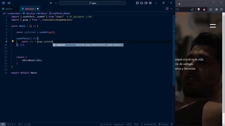This screenshot has width=225, height=126.
Task: Click the VS Code logo icon
Action: [x=3, y=3]
